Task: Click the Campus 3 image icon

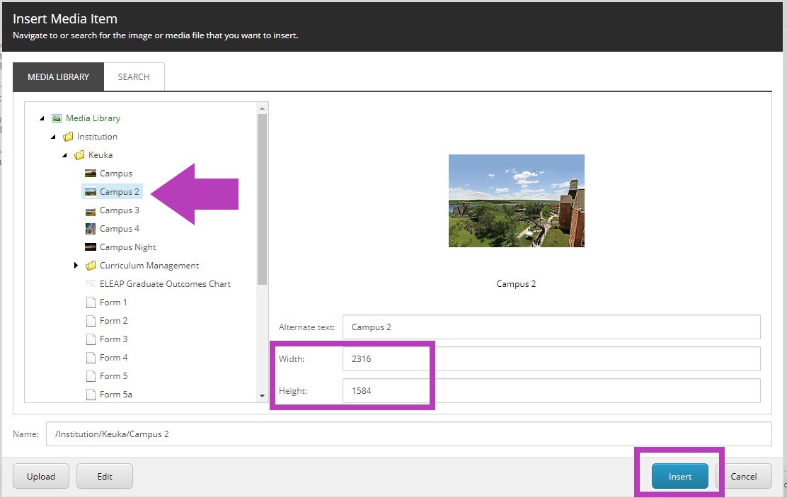Action: point(91,210)
